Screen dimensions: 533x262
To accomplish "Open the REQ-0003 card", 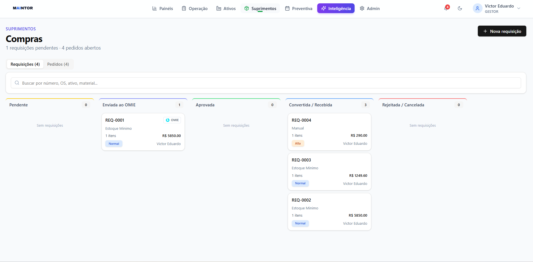I will pyautogui.click(x=330, y=172).
